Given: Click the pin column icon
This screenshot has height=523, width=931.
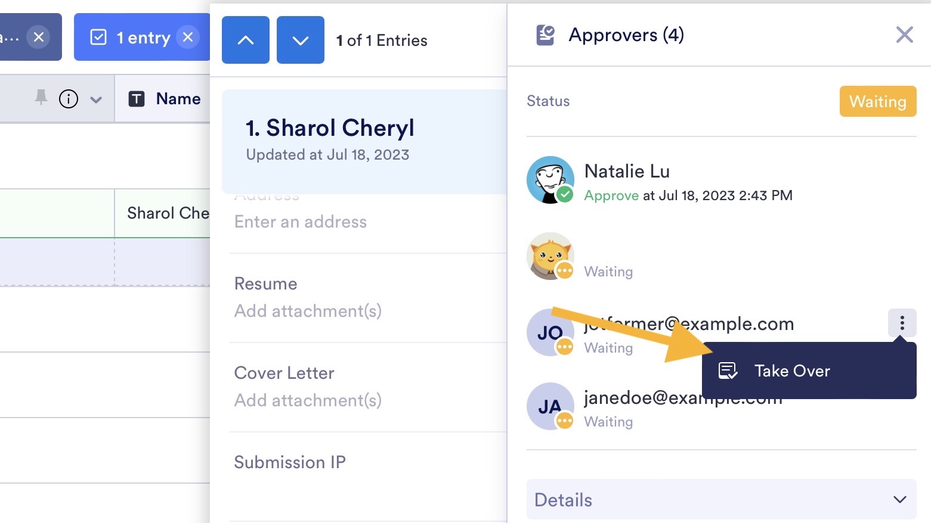Looking at the screenshot, I should point(41,98).
